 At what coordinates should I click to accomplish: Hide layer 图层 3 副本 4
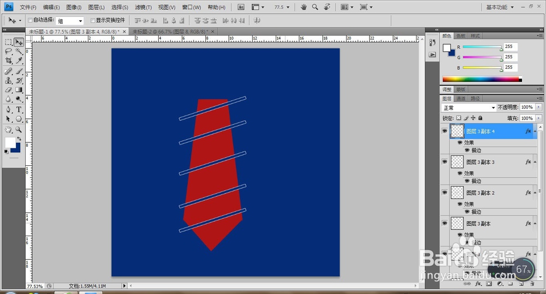tap(444, 131)
